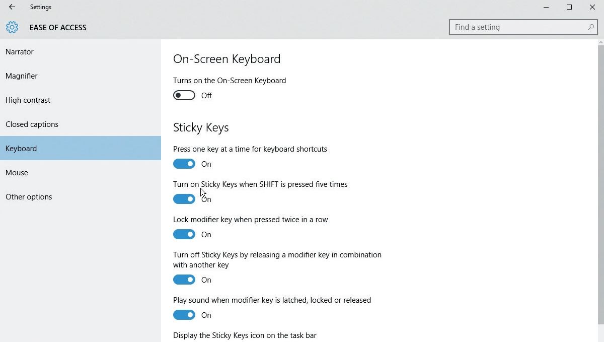The image size is (604, 342).
Task: Open High contrast settings
Action: click(x=28, y=100)
